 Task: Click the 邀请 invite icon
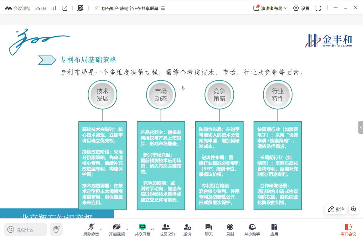(187, 229)
